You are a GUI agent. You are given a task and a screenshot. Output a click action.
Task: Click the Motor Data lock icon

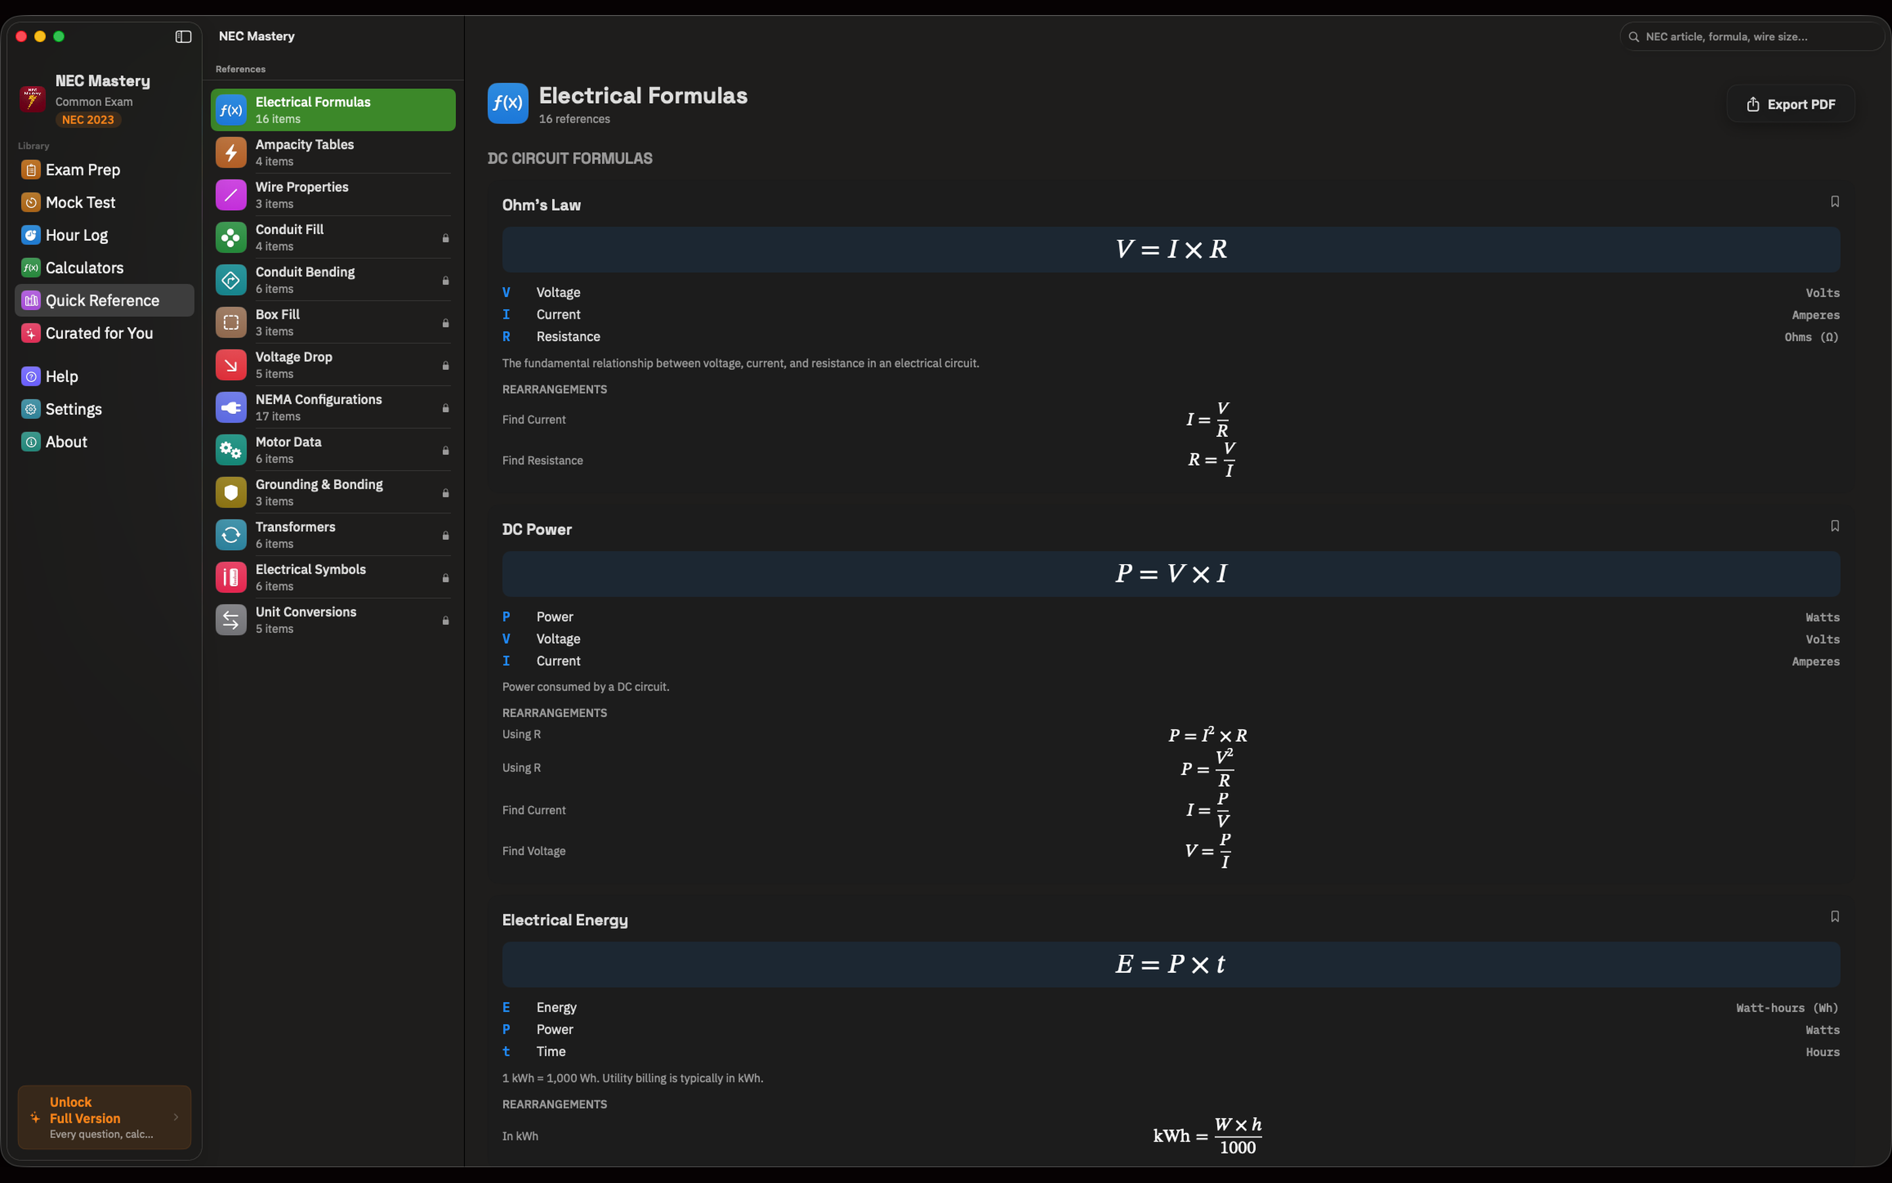point(445,451)
